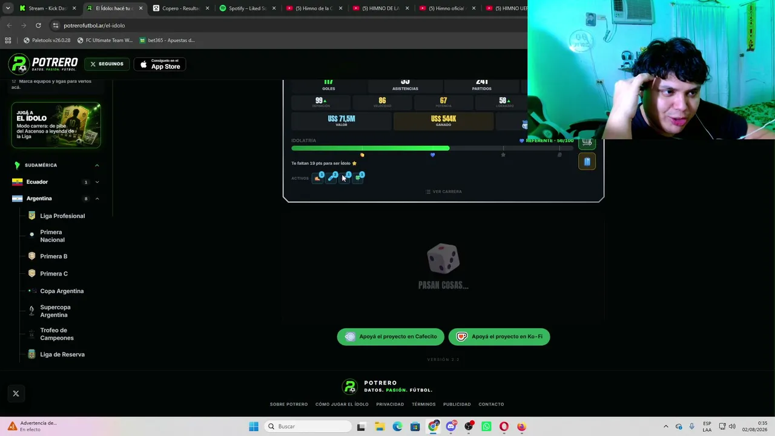Click the Windows taskbar search box
The height and width of the screenshot is (436, 775).
(x=308, y=426)
